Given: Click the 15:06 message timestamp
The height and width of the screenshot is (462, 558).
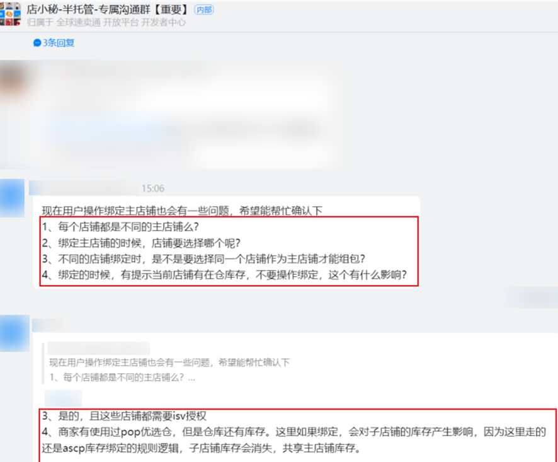Looking at the screenshot, I should tap(153, 188).
